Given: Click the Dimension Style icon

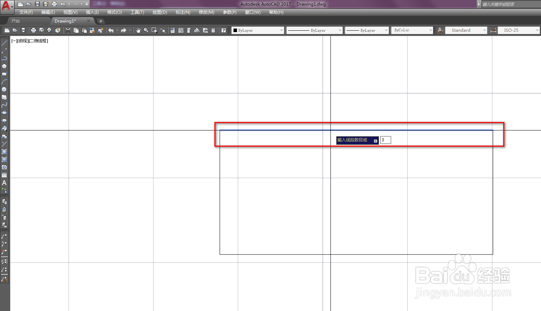Looking at the screenshot, I should point(493,30).
